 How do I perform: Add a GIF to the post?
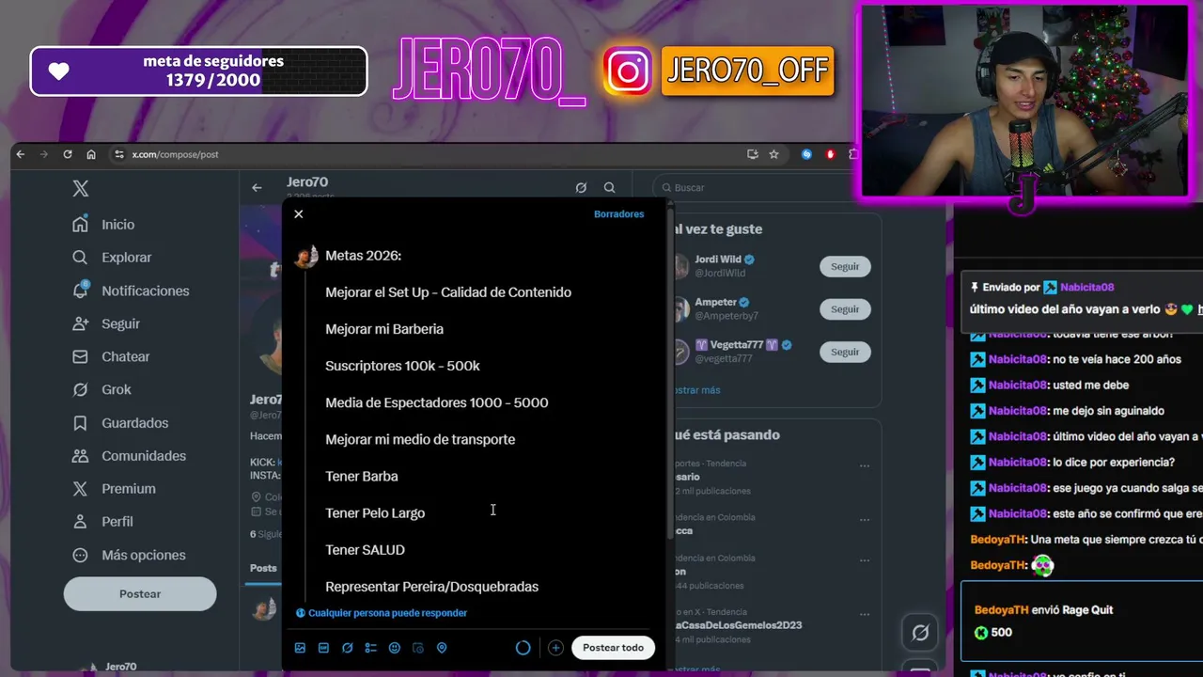[323, 648]
